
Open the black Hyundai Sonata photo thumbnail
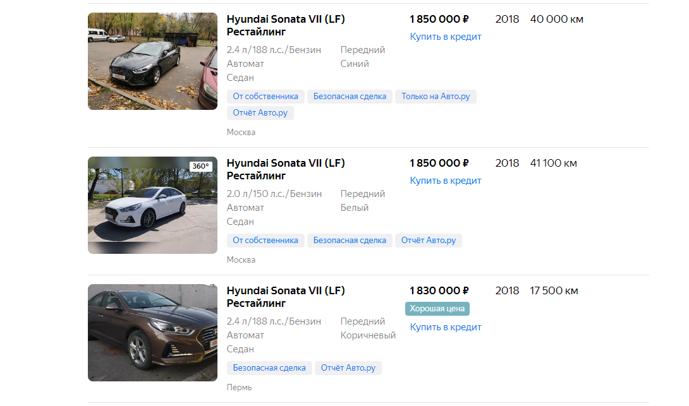[x=152, y=61]
